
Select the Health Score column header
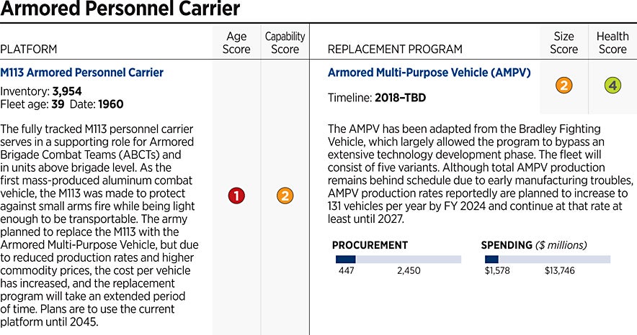(x=612, y=42)
